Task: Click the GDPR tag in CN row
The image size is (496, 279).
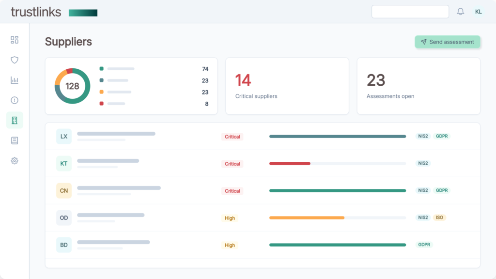Action: [x=442, y=190]
